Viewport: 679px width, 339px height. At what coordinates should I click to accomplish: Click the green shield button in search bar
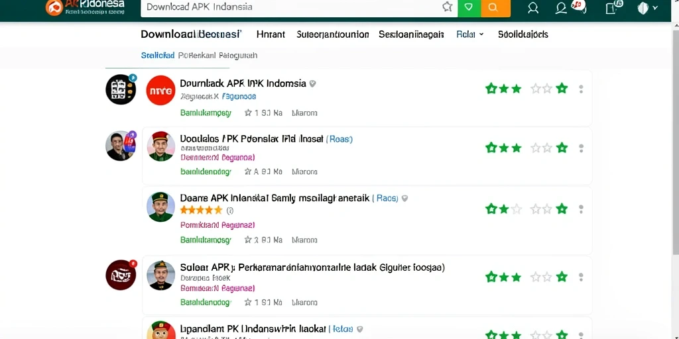[469, 7]
